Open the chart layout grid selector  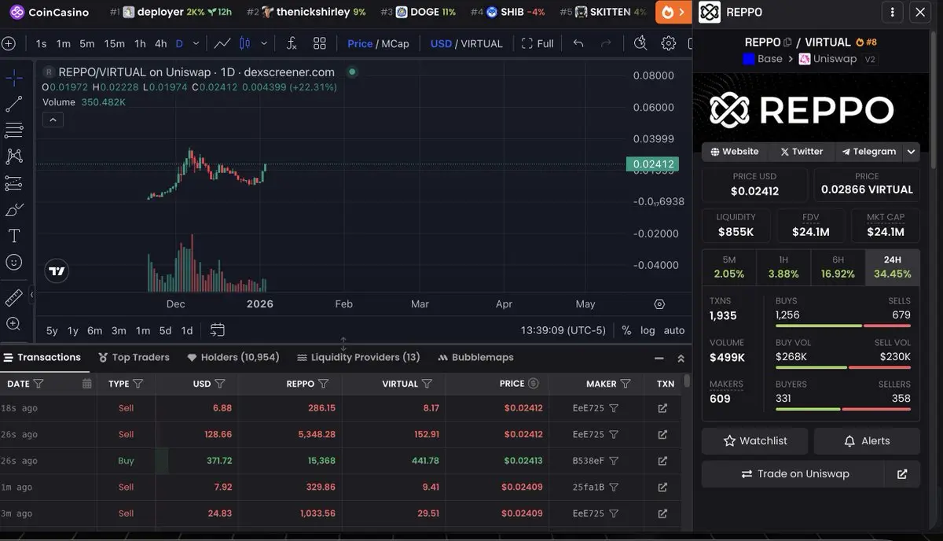[x=319, y=43]
